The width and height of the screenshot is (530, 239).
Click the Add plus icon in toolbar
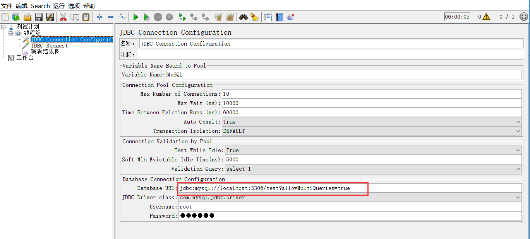point(99,17)
